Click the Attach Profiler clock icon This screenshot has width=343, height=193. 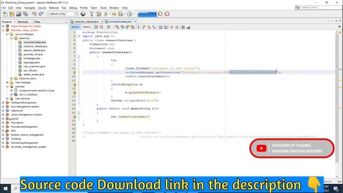(130, 14)
